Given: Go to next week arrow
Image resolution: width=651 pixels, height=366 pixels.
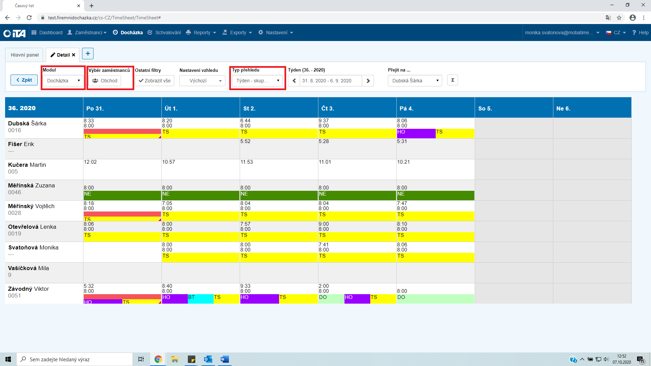Looking at the screenshot, I should coord(368,81).
